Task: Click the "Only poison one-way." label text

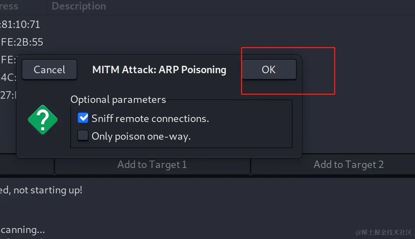Action: click(x=141, y=136)
